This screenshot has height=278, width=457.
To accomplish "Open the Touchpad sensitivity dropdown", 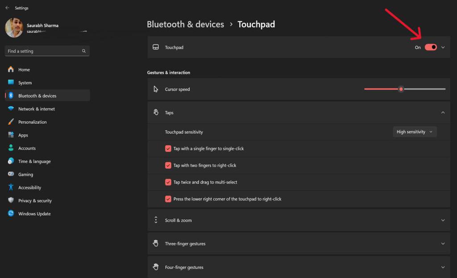I will tap(414, 131).
